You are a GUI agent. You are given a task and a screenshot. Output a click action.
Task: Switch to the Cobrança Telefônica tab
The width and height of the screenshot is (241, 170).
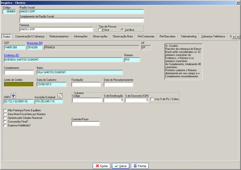(x=213, y=36)
